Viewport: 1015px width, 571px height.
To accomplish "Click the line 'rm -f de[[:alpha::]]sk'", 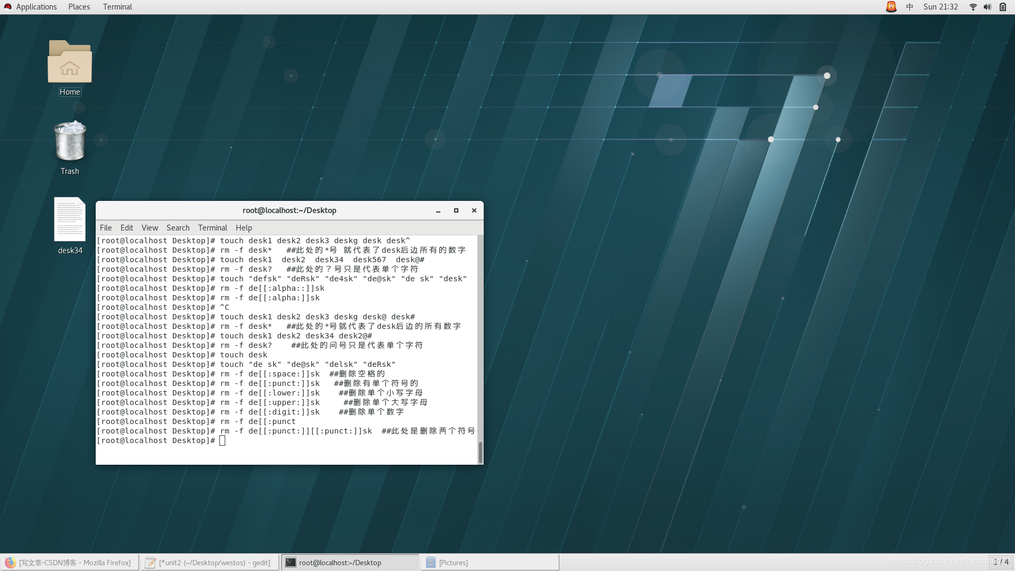I will click(211, 288).
